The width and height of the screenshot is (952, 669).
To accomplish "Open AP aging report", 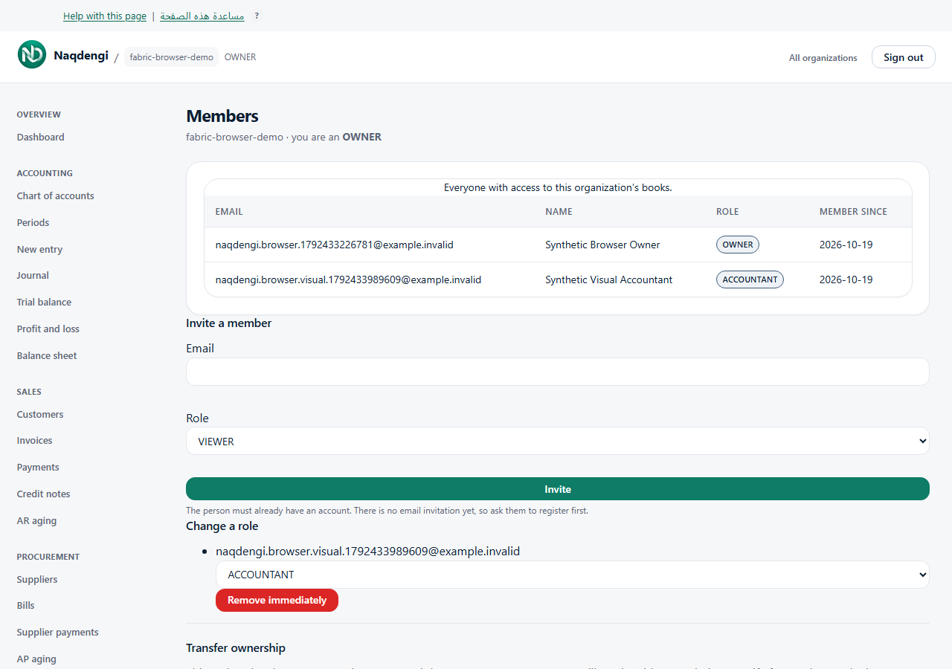I will point(37,659).
